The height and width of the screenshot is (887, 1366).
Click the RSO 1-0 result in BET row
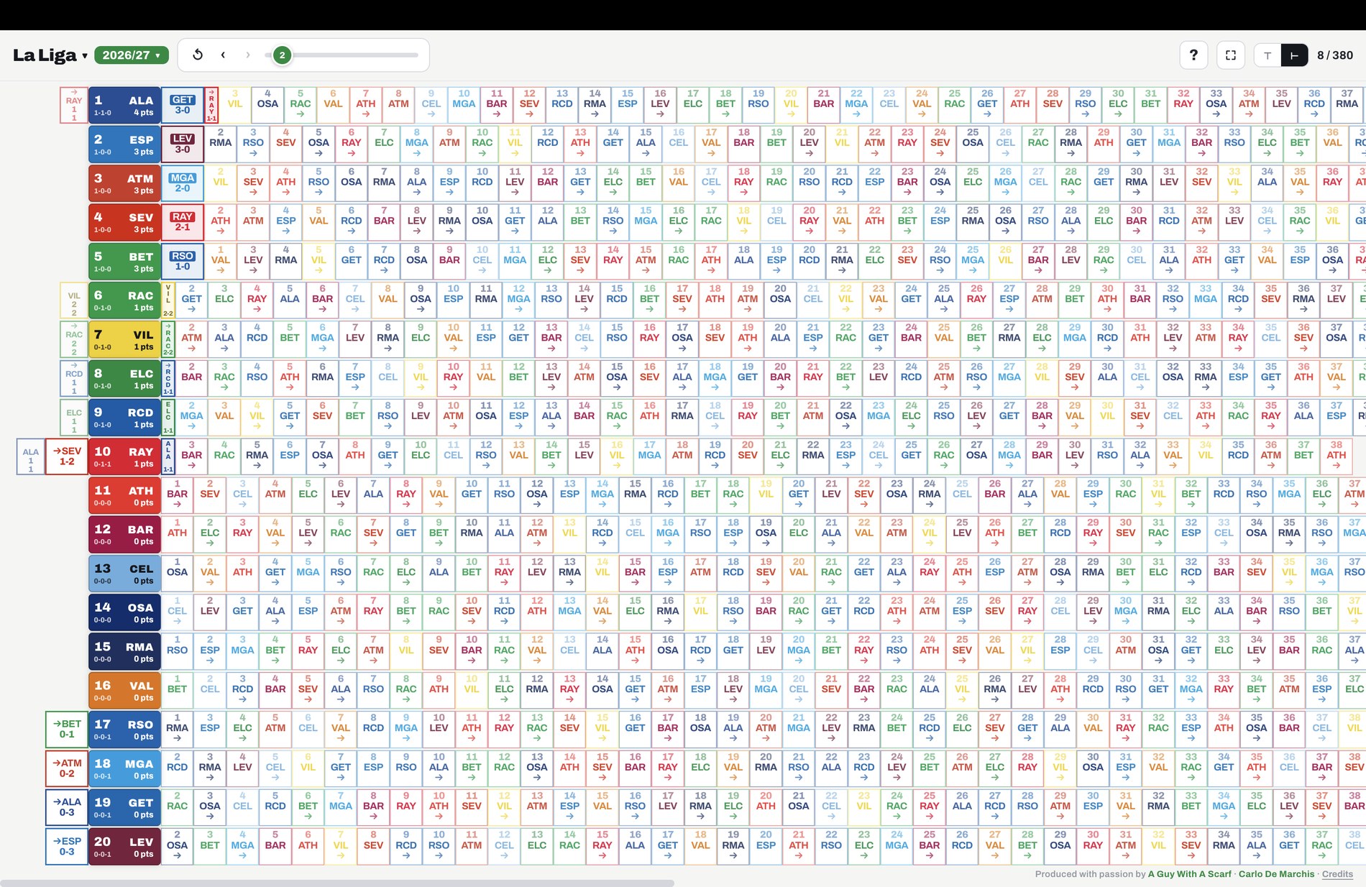point(183,262)
